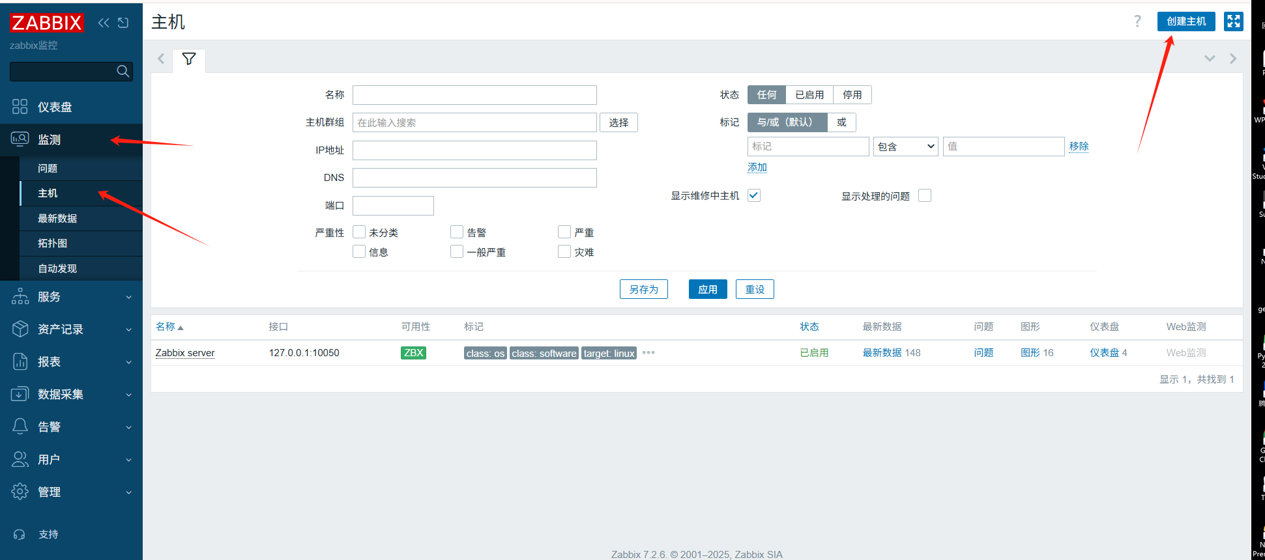Click the next filter tab arrow
This screenshot has height=560, width=1265.
[1233, 59]
